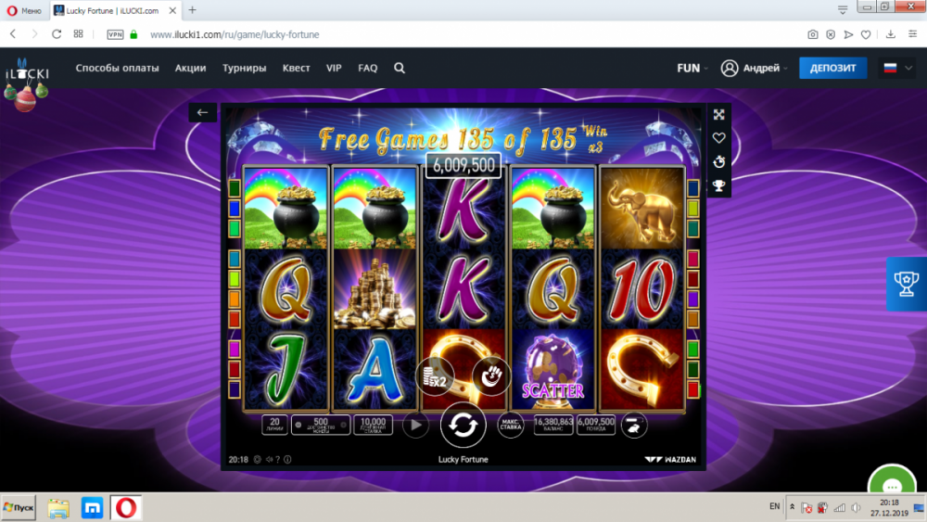
Task: Open the Андрей account dropdown
Action: [x=755, y=68]
